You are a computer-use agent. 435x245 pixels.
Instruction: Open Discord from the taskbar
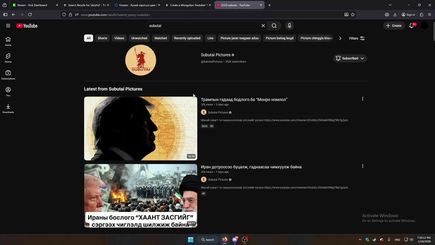pos(234,240)
